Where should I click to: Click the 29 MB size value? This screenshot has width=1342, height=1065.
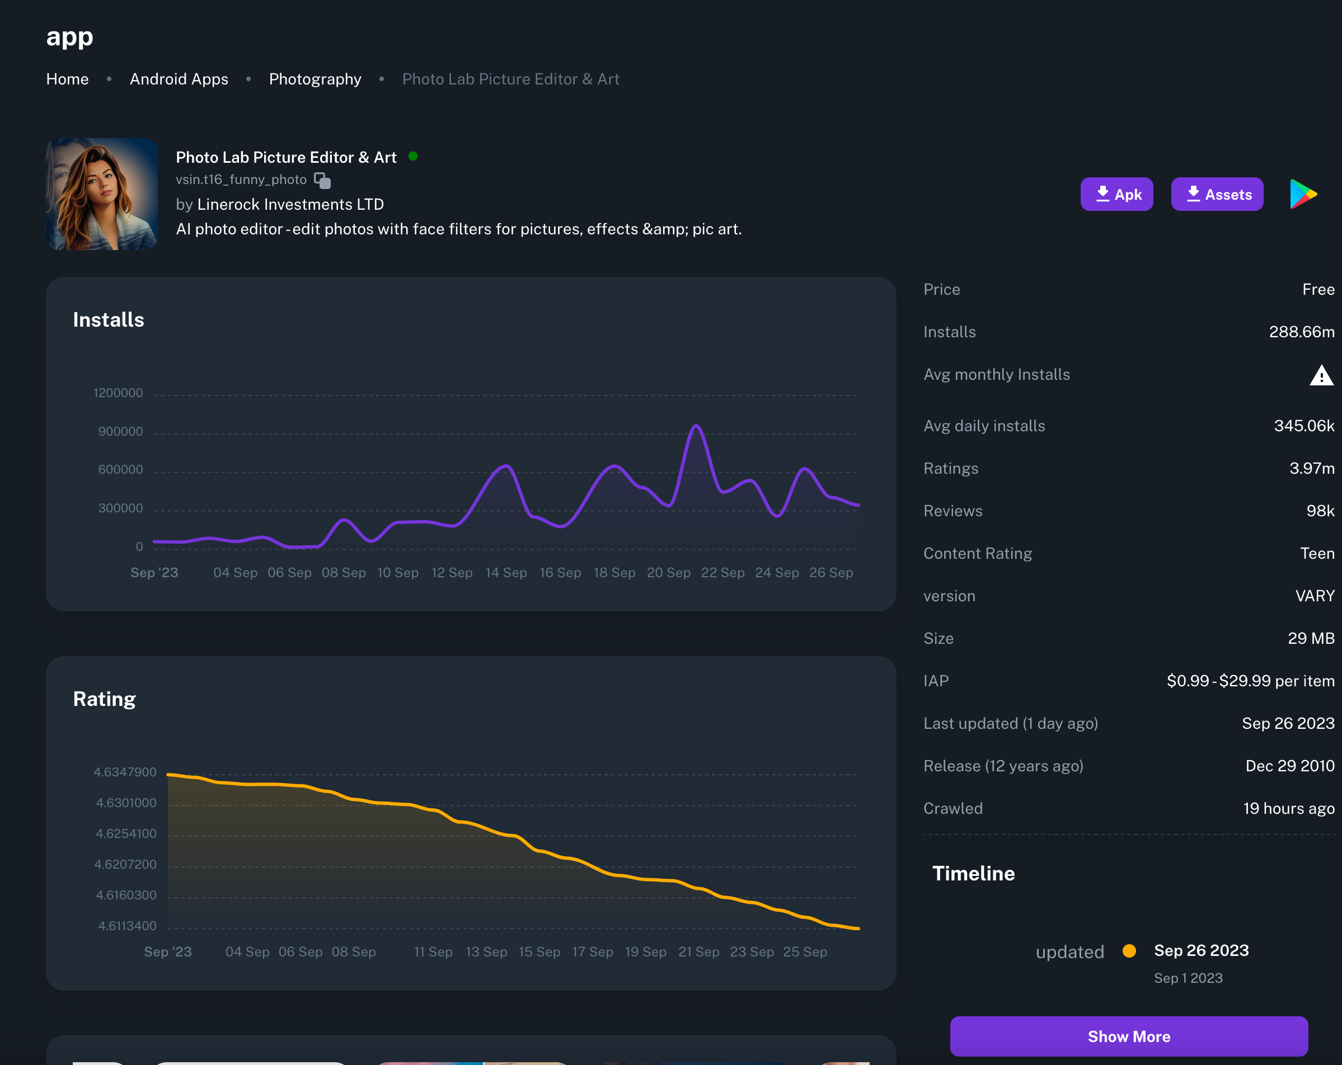1311,638
